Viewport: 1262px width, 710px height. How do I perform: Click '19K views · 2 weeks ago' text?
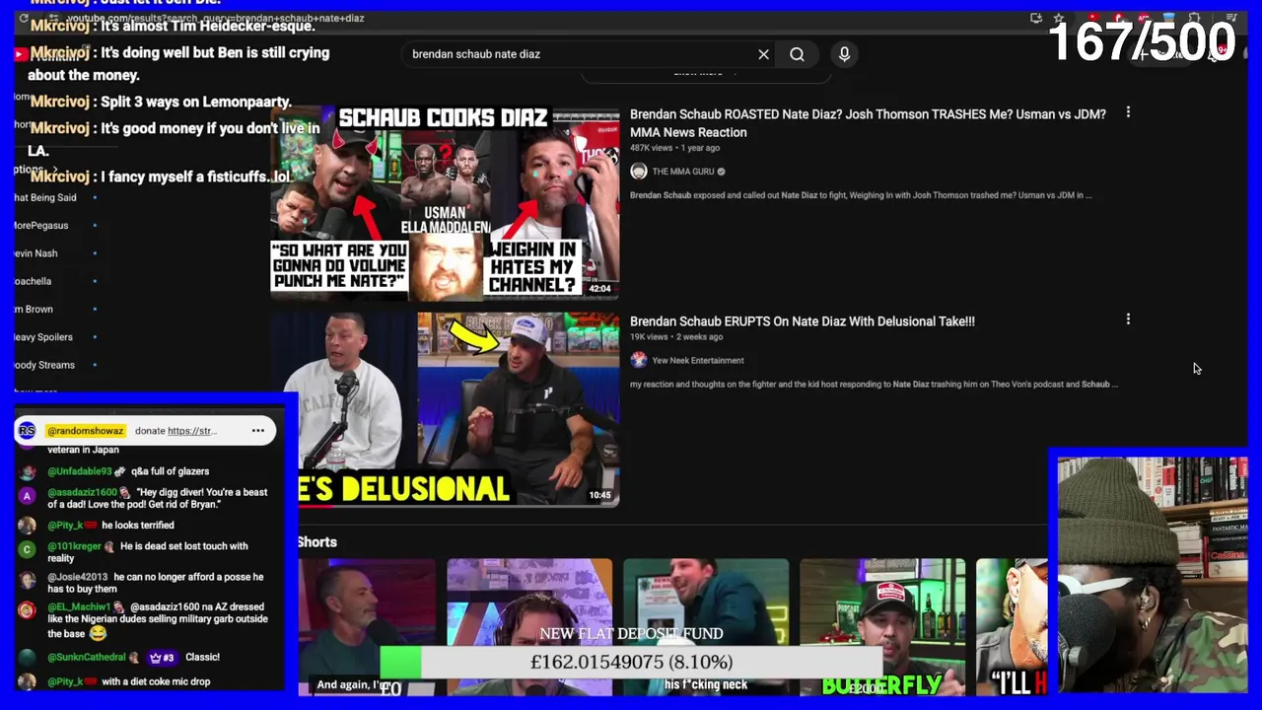click(676, 336)
